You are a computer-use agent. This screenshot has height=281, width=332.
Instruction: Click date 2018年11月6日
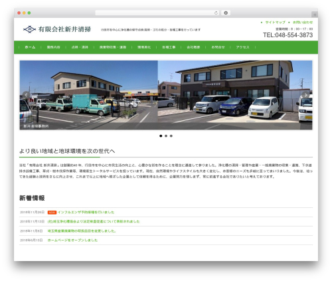click(31, 231)
